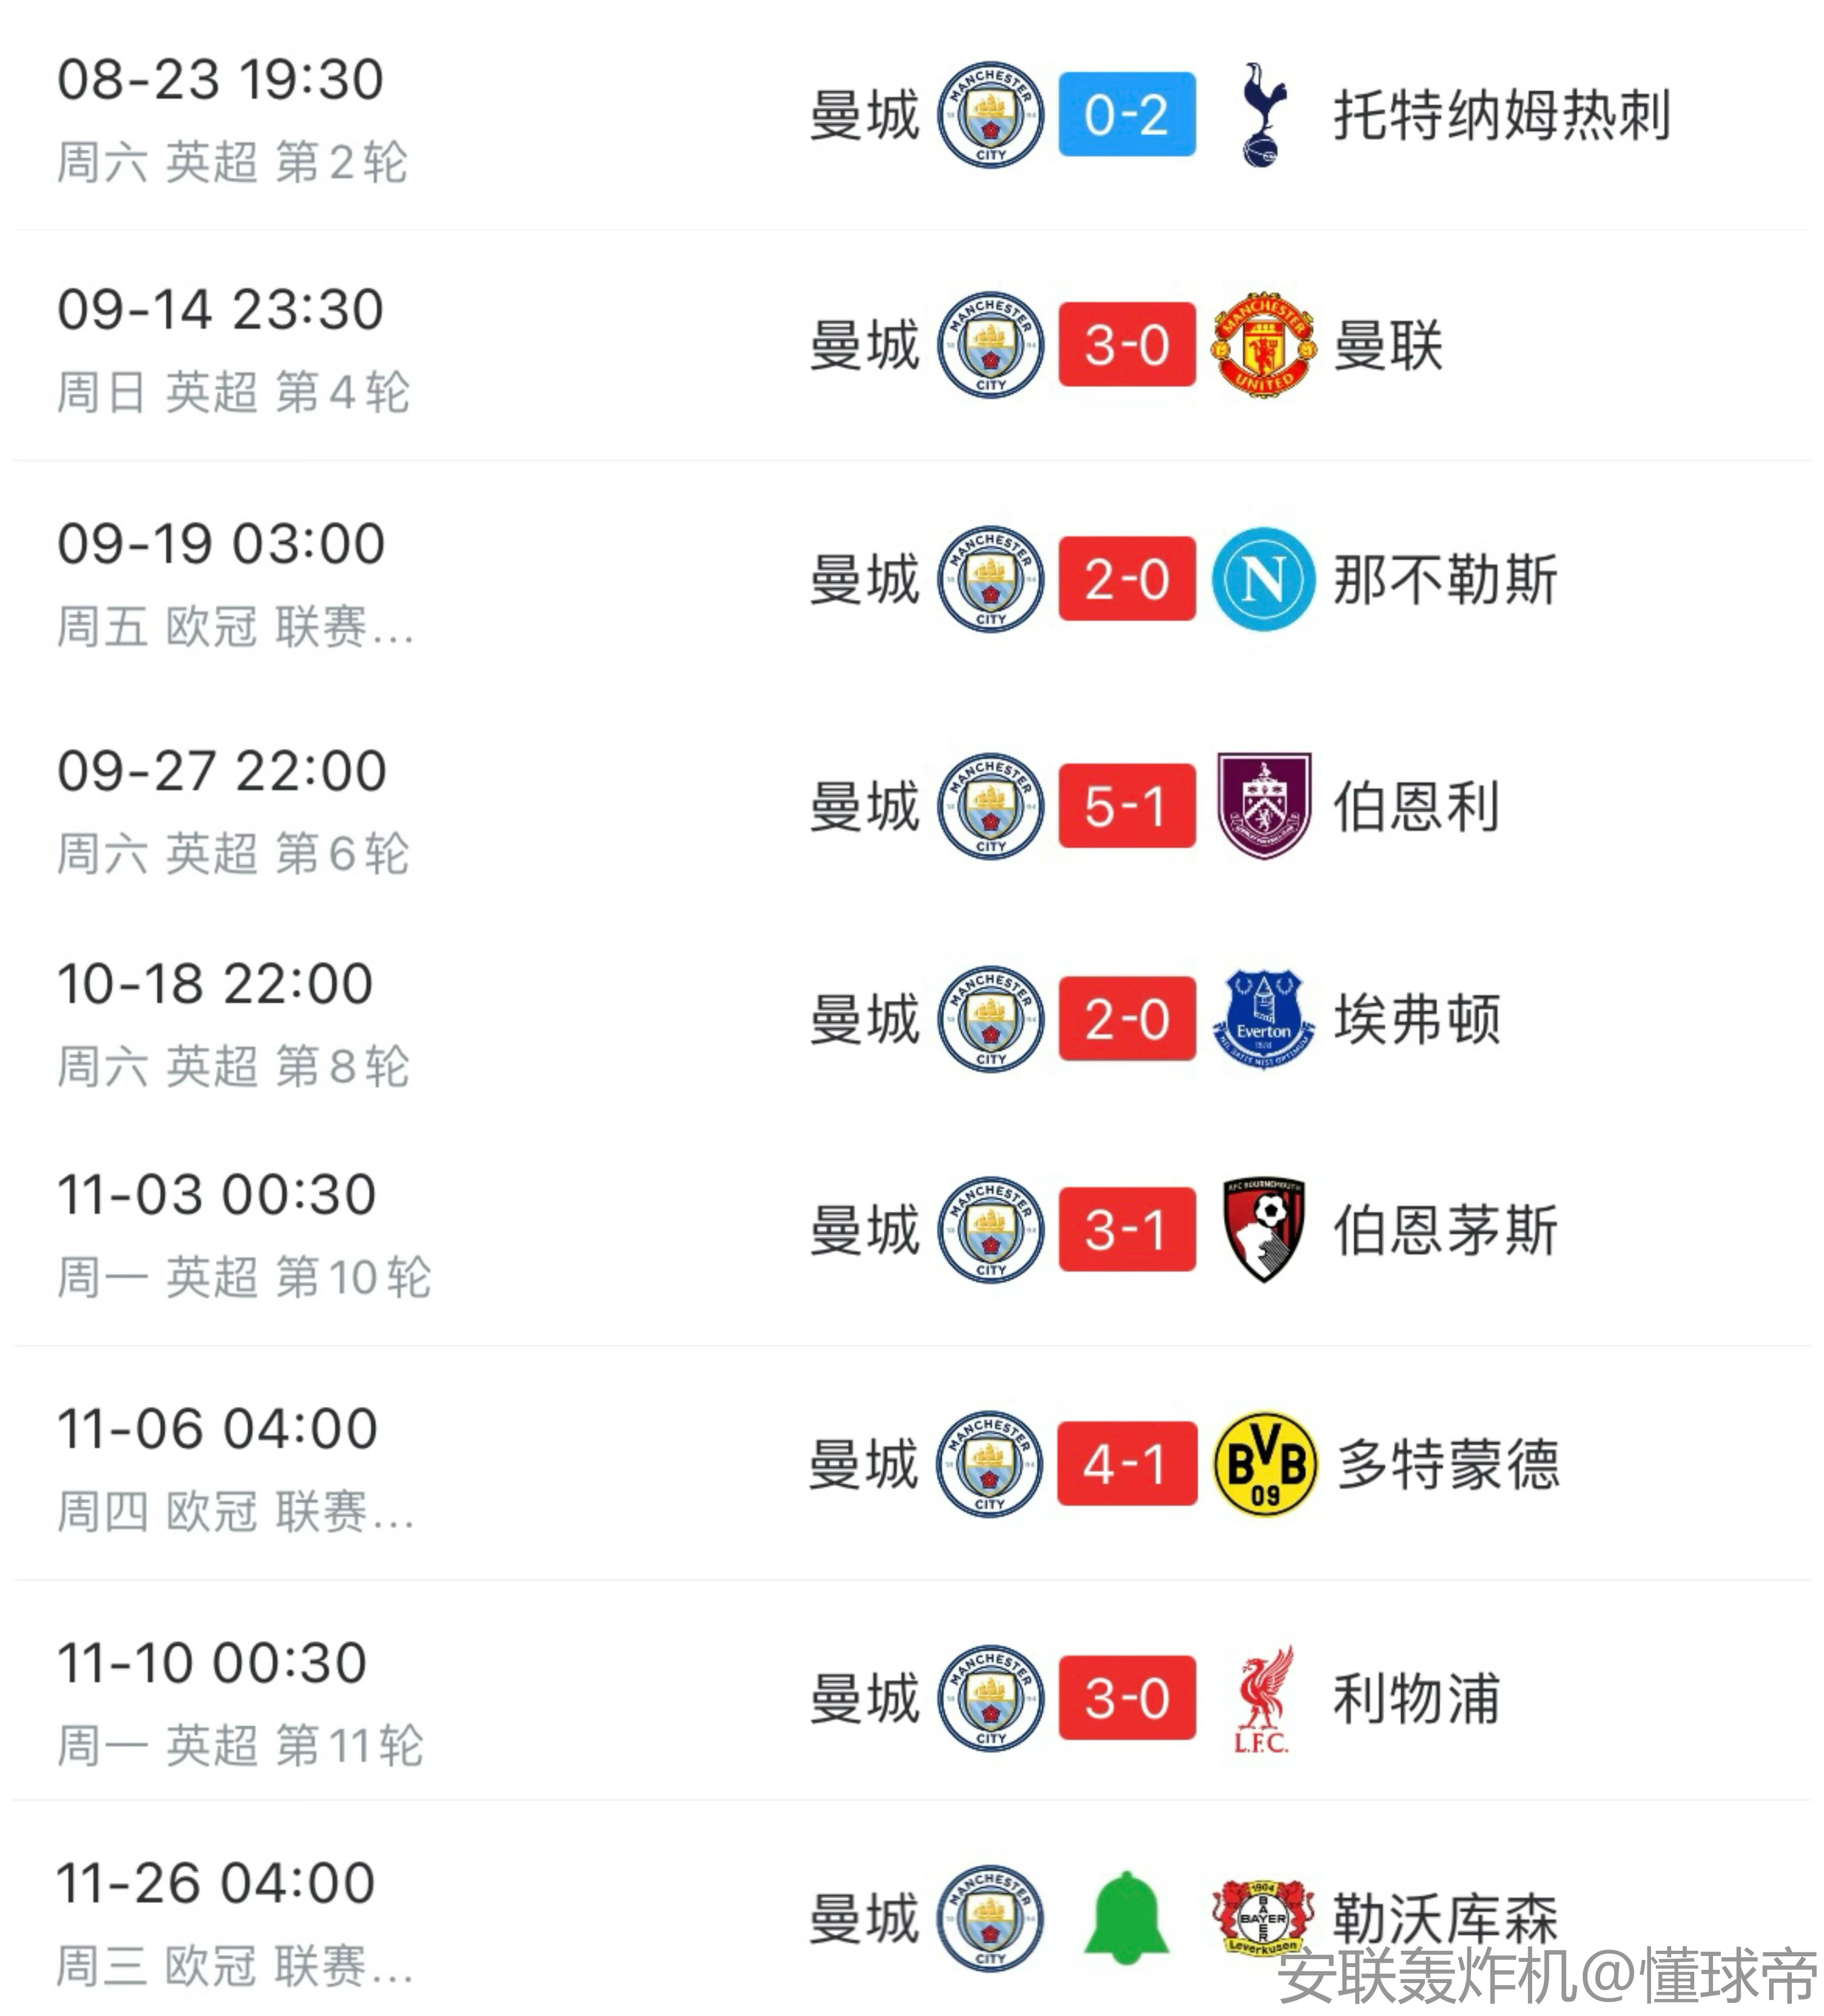1824x2016 pixels.
Task: Tap the Everton club badge
Action: 1263,1019
